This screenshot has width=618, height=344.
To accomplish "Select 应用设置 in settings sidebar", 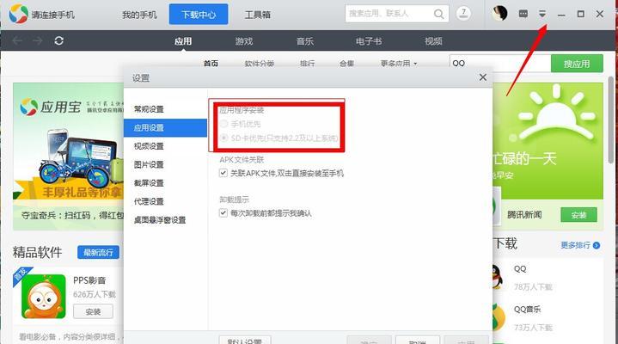I will coord(165,128).
